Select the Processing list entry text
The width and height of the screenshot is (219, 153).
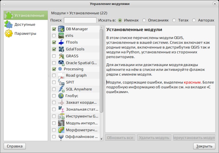point(73,69)
